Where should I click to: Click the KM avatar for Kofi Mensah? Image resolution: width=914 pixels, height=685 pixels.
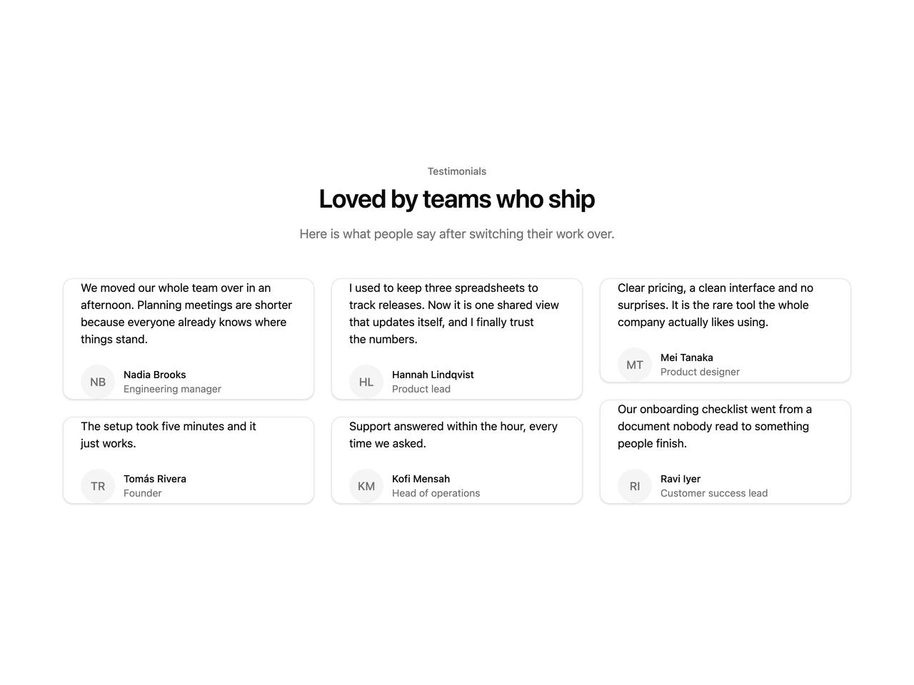click(366, 486)
